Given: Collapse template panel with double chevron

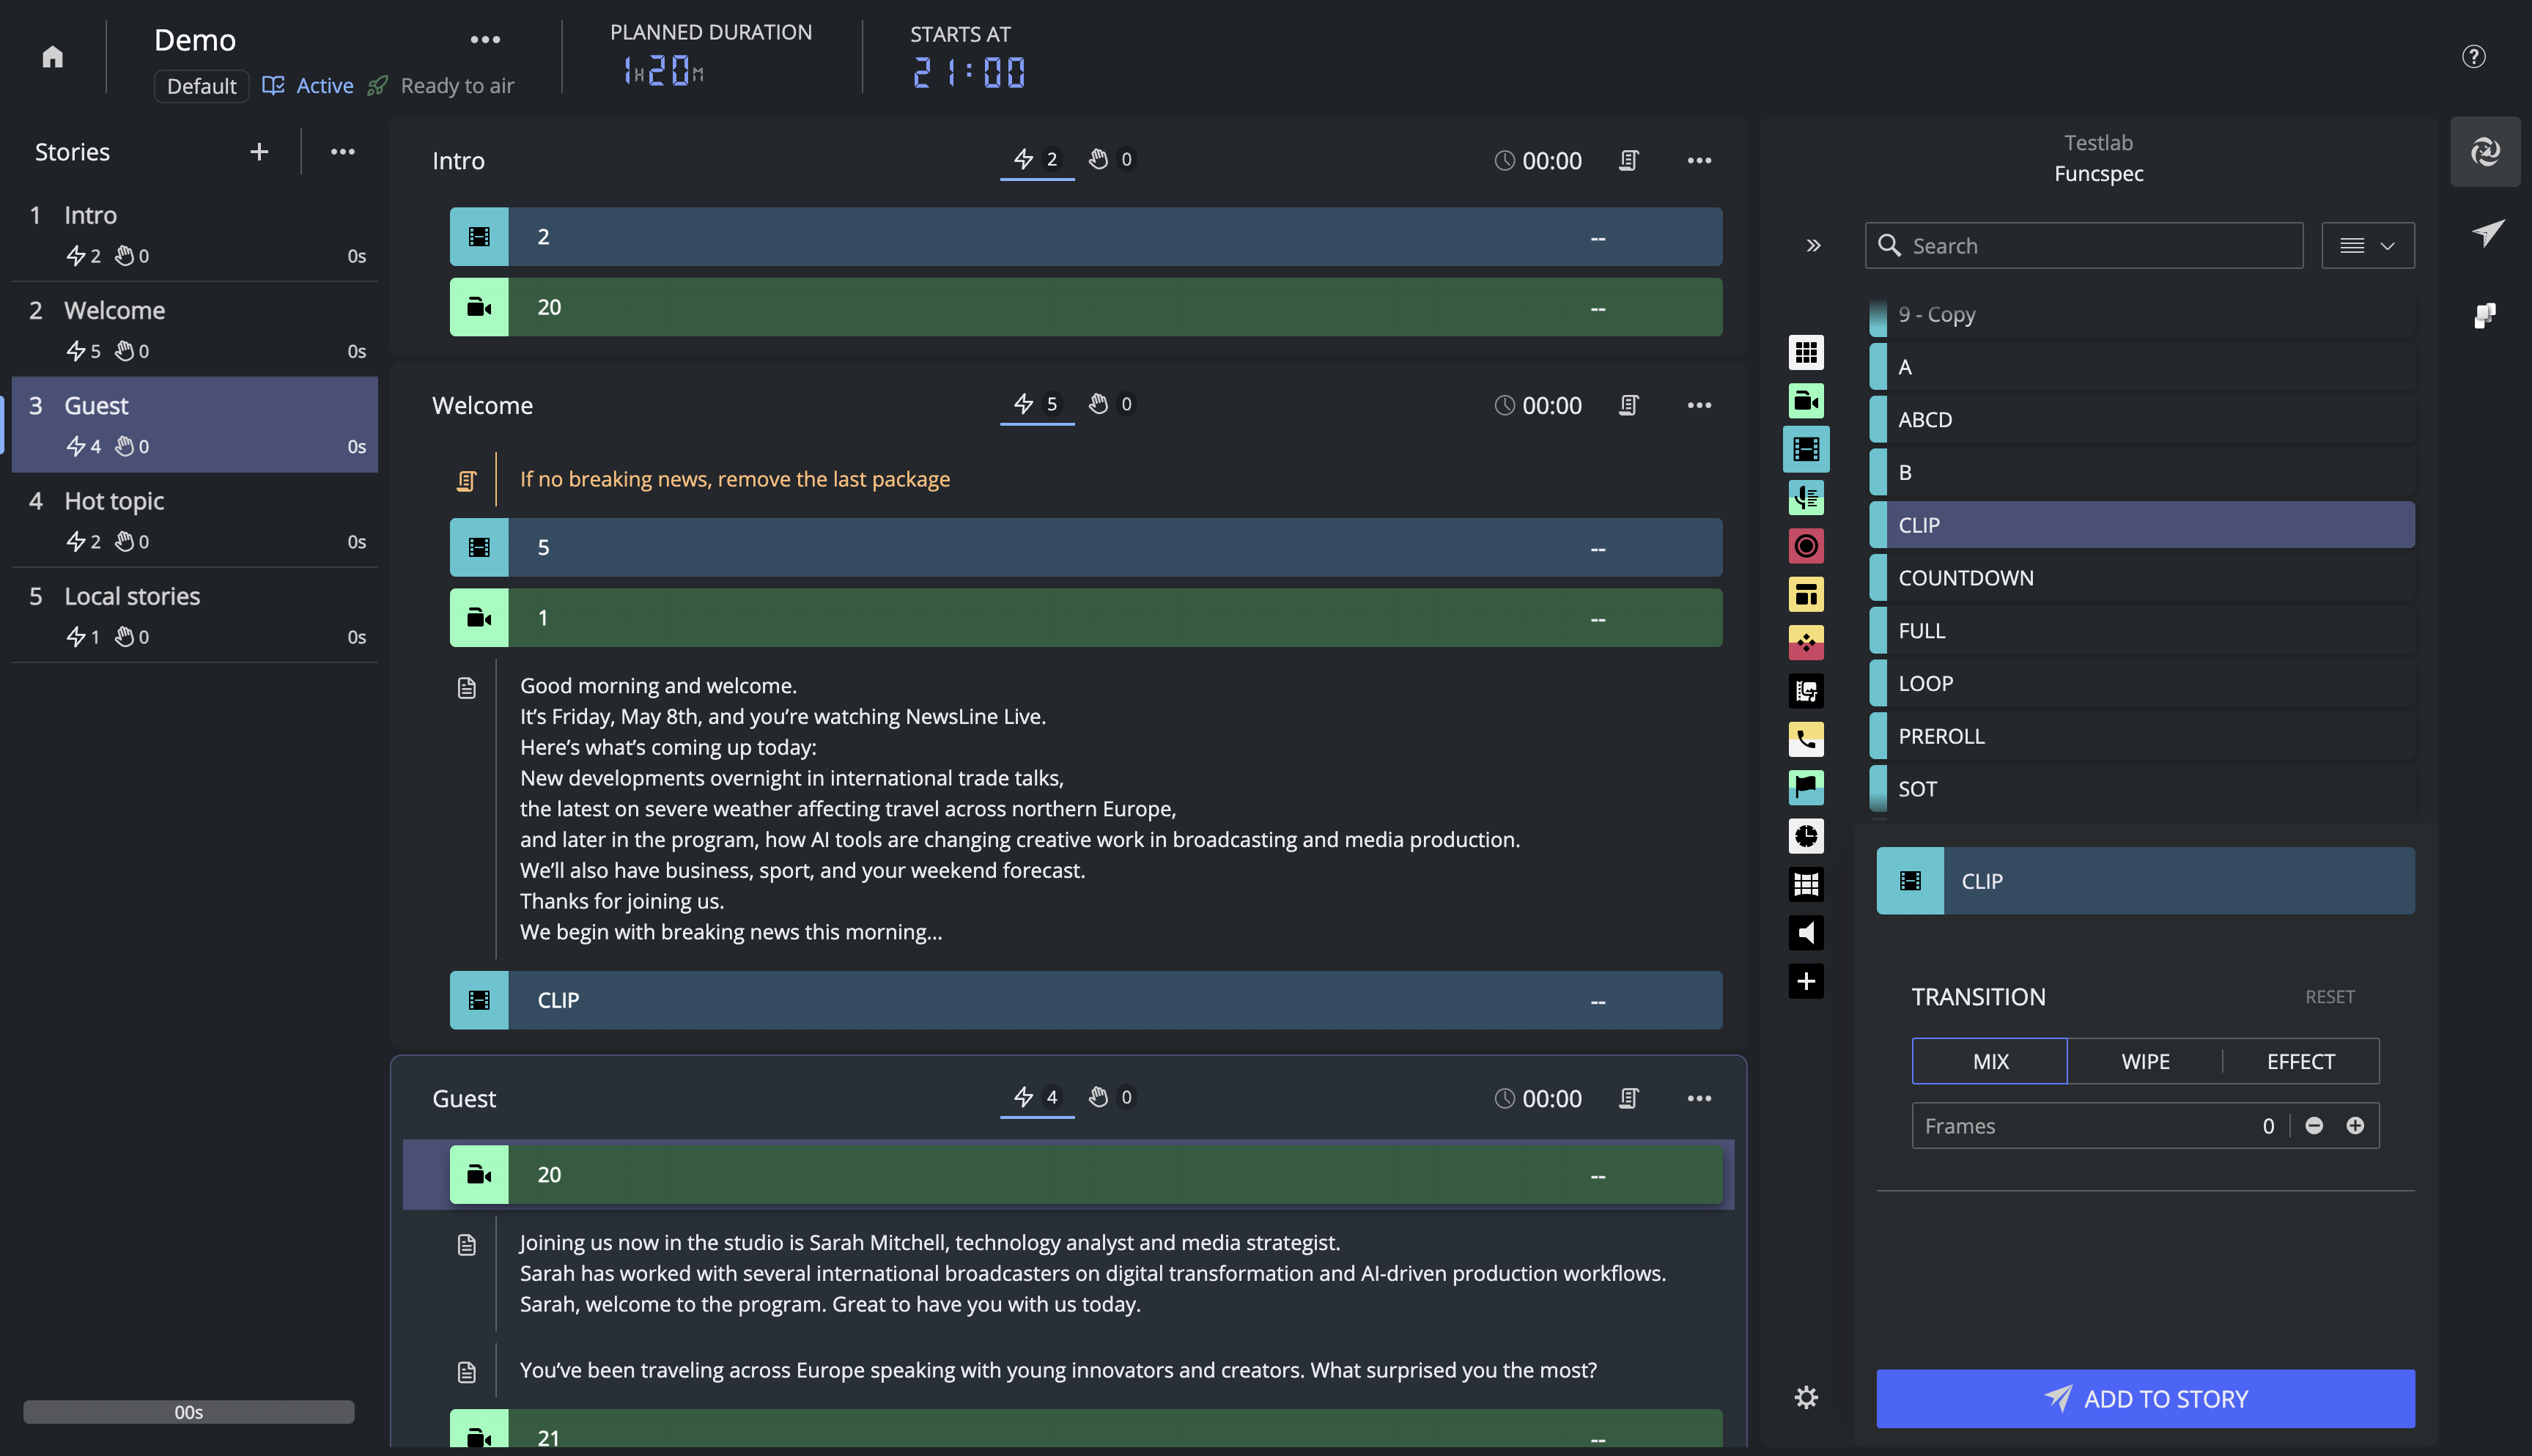Looking at the screenshot, I should [x=1813, y=245].
